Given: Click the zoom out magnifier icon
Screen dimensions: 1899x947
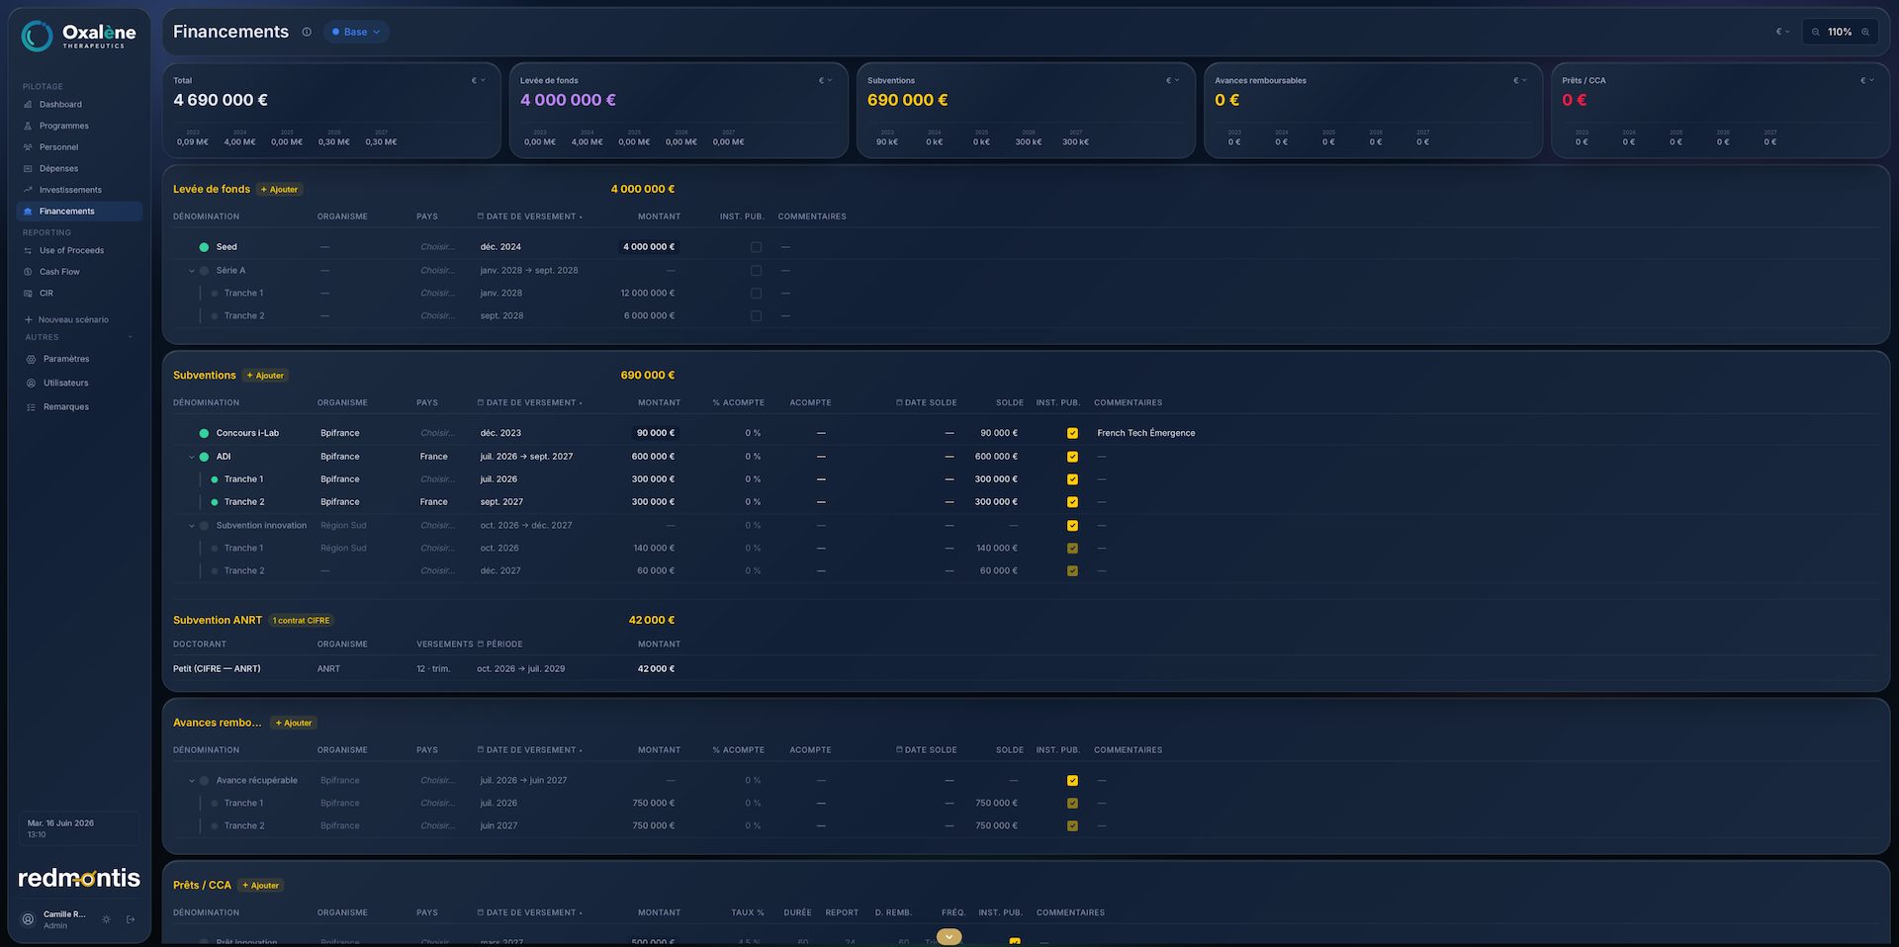Looking at the screenshot, I should click(1816, 32).
